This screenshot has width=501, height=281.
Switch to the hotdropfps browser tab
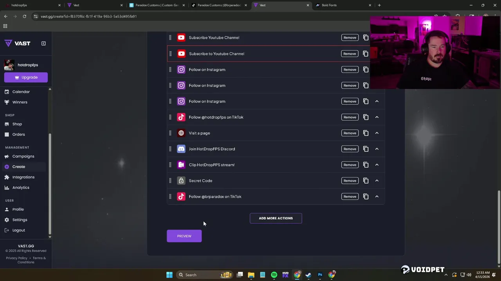[x=33, y=5]
